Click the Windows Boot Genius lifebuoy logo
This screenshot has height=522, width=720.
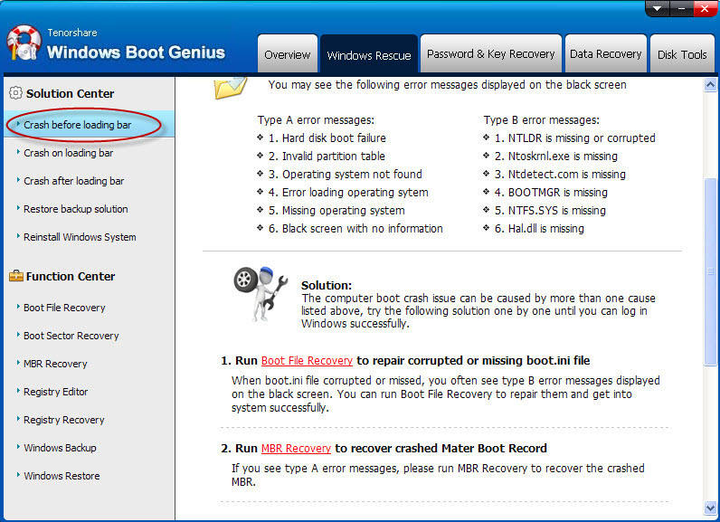(x=24, y=43)
